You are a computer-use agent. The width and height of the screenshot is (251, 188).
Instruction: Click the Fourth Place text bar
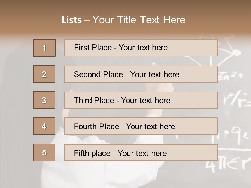tap(141, 126)
